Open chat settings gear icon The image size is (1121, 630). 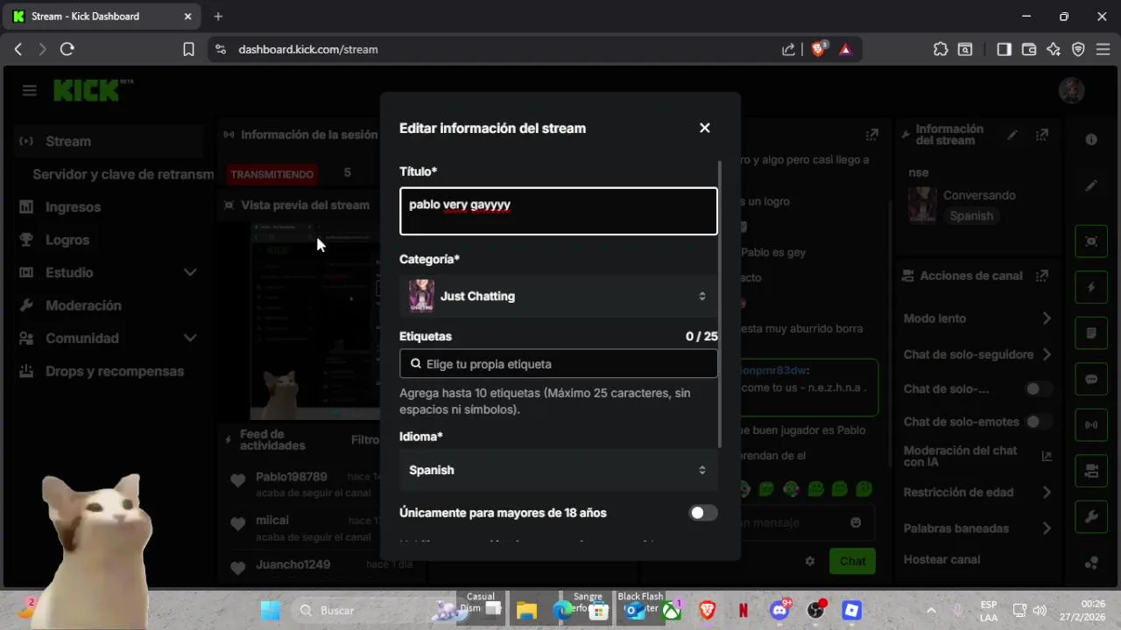[810, 562]
